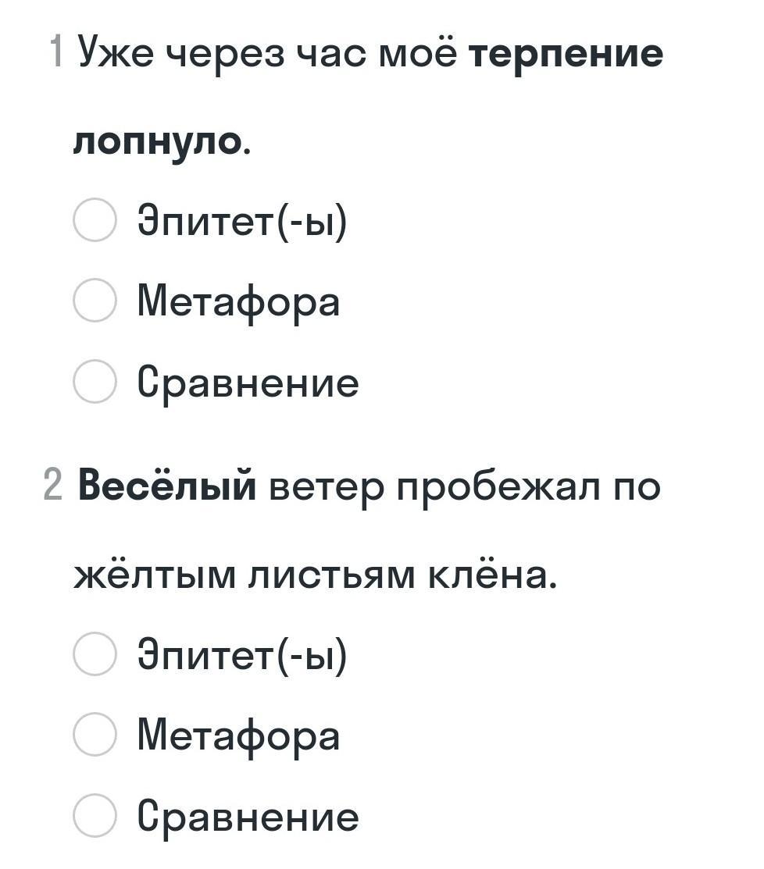Click the question number 1

(55, 51)
